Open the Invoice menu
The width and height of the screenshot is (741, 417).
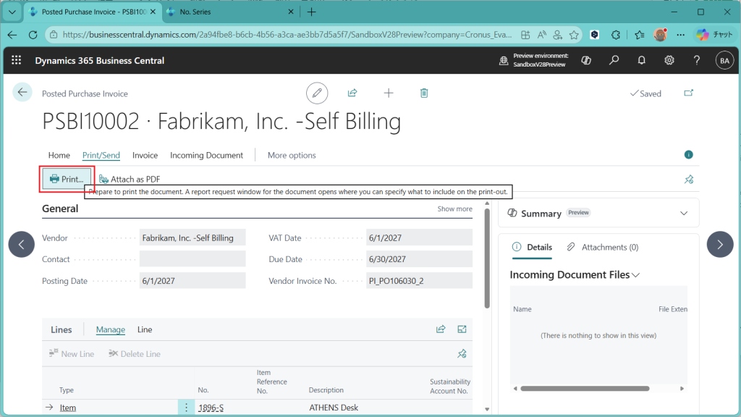[x=145, y=155]
